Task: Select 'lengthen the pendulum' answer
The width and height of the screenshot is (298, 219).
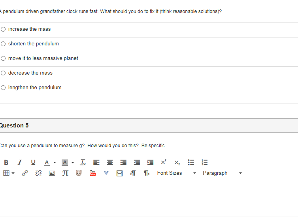Action: (3, 88)
